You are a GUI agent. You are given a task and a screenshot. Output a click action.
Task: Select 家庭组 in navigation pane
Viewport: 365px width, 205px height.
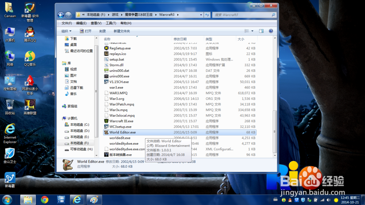point(72,106)
